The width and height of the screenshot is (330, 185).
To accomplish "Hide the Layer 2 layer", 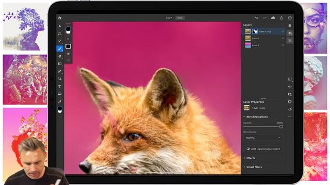I will pyautogui.click(x=283, y=45).
